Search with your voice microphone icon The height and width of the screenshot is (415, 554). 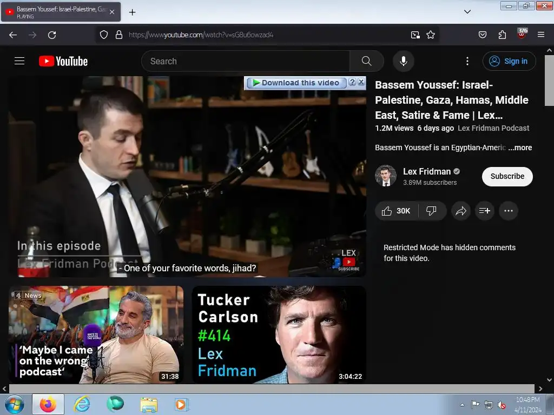click(x=403, y=61)
